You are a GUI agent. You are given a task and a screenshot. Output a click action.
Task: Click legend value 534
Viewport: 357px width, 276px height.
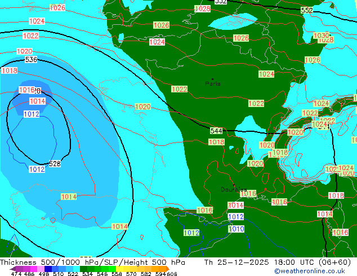[87, 274]
